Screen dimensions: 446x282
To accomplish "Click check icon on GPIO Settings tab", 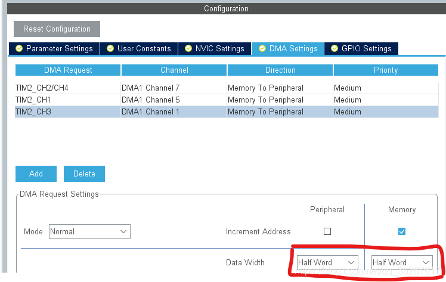I will coord(335,49).
